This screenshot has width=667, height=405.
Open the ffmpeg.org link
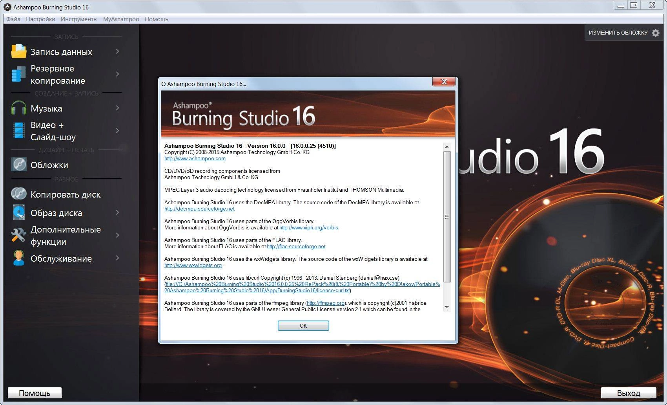(326, 303)
